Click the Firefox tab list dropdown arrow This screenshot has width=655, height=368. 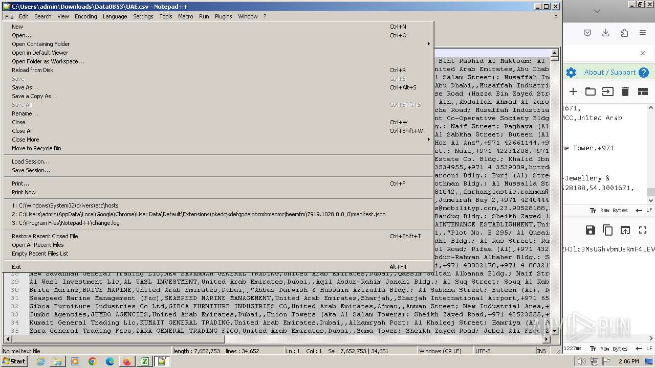[x=597, y=11]
